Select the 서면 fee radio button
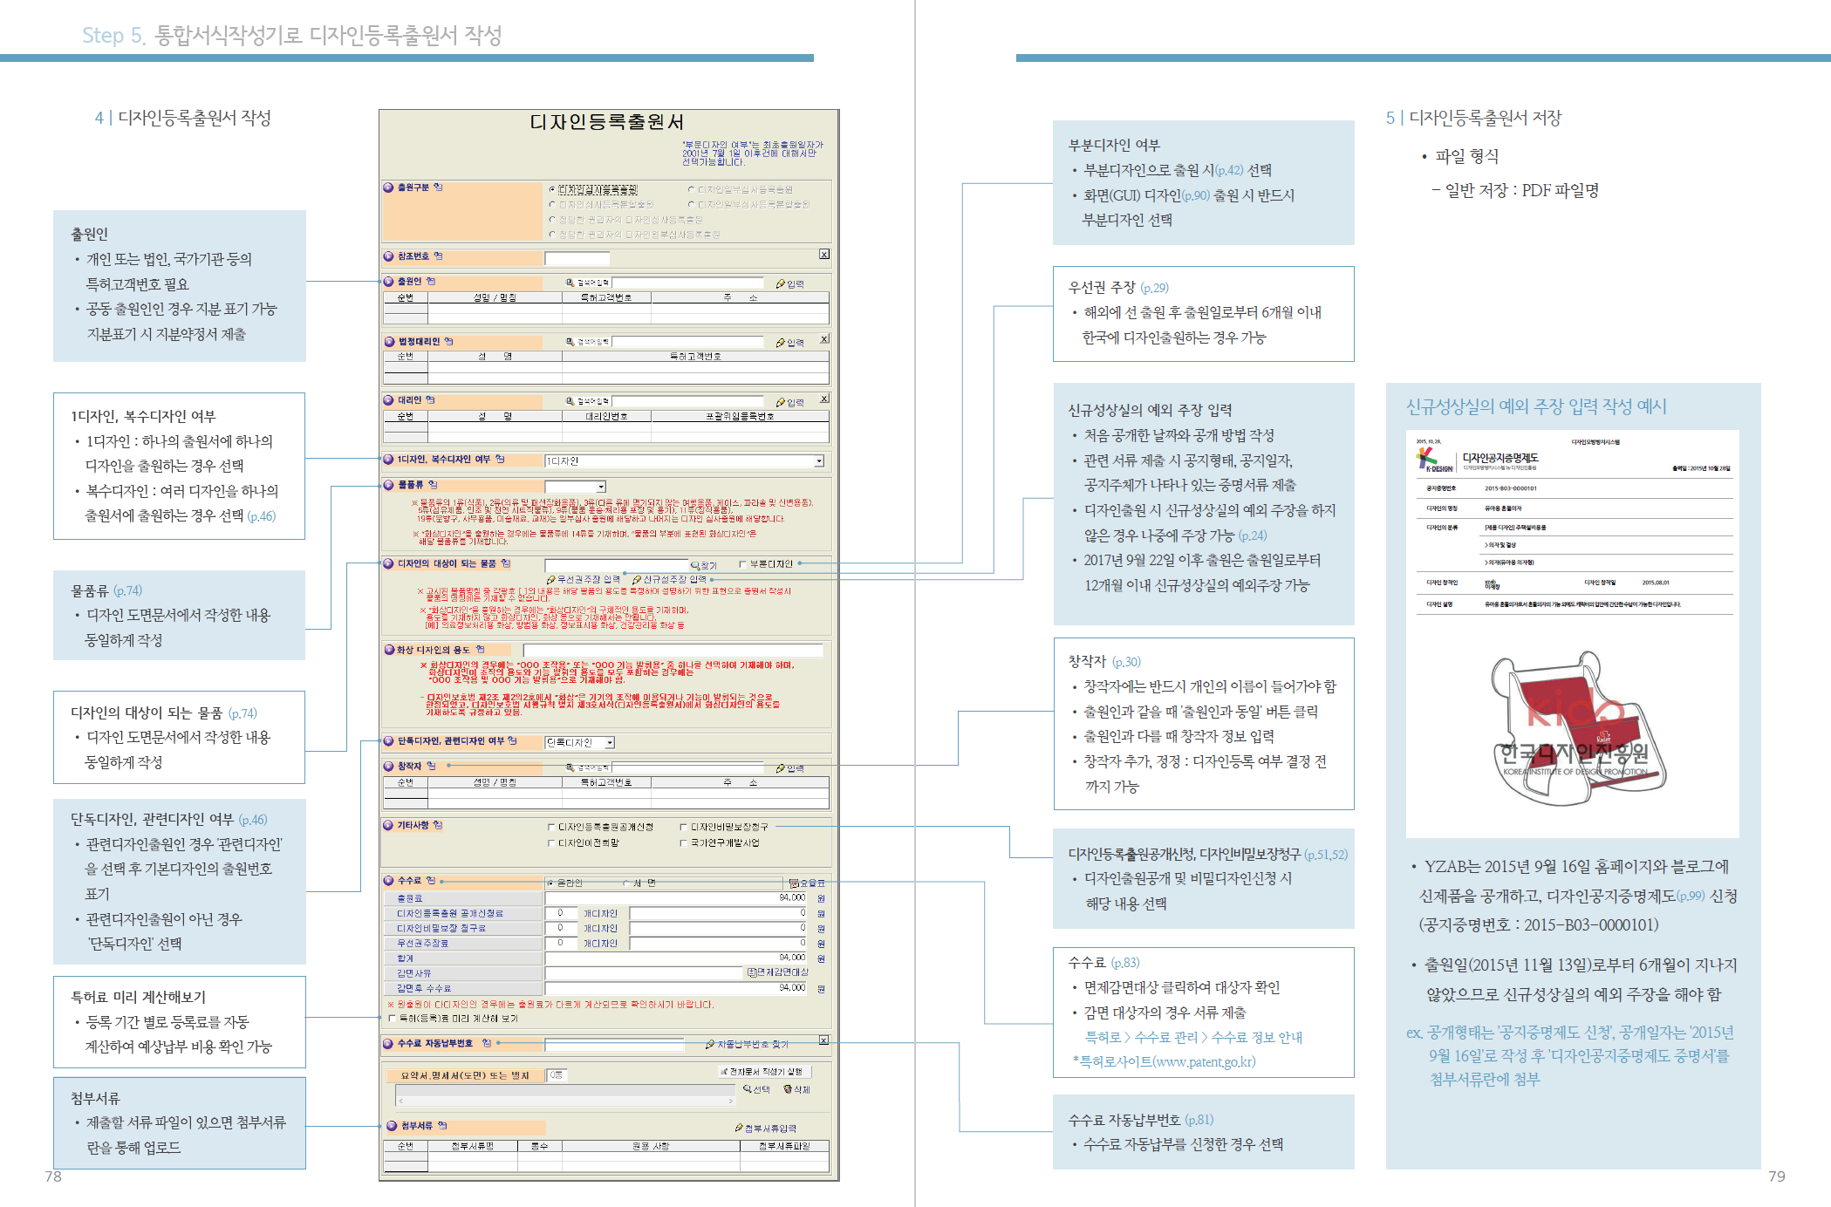 tap(625, 883)
